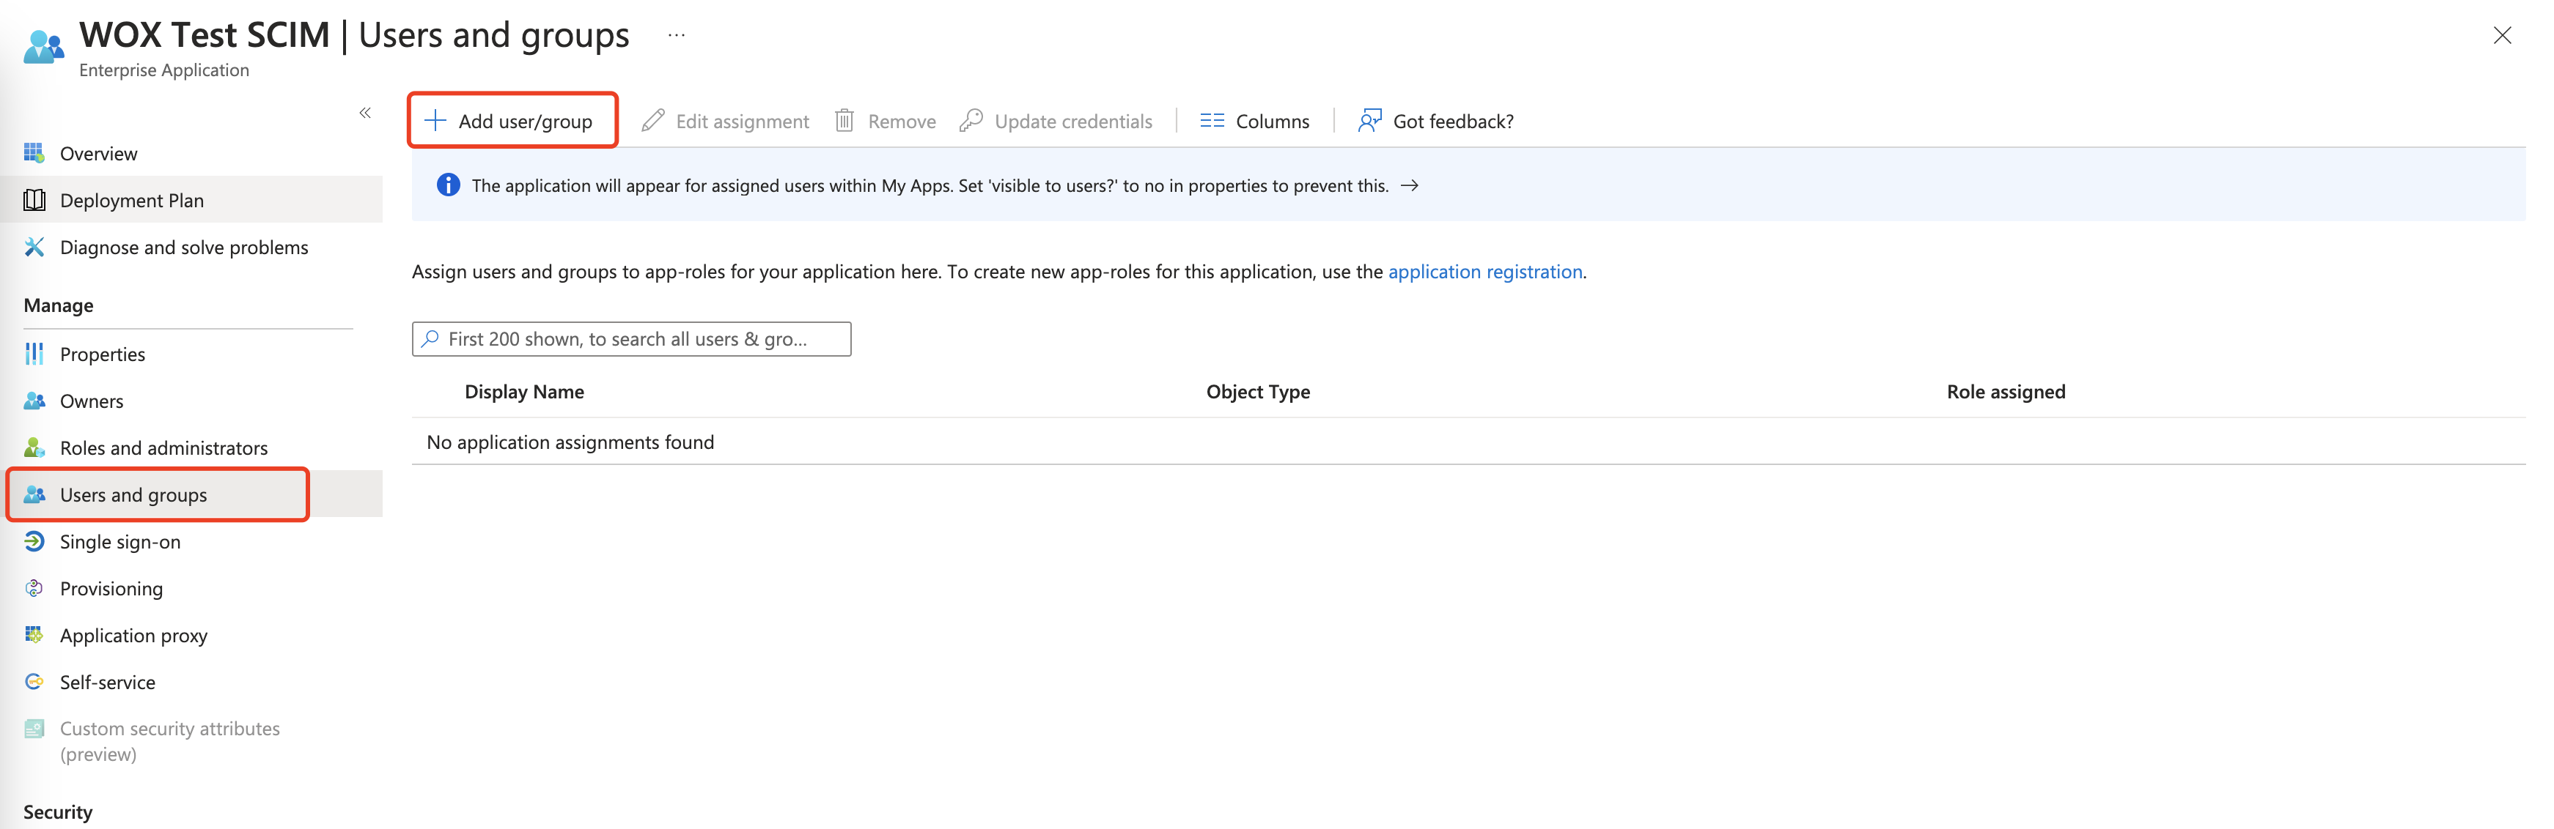
Task: Click the Deployment Plan book icon
Action: click(34, 200)
